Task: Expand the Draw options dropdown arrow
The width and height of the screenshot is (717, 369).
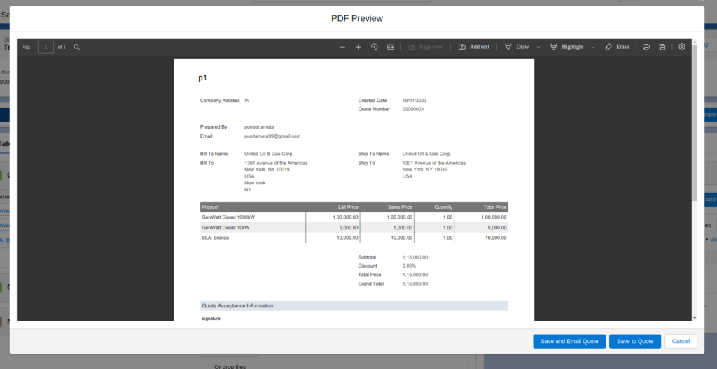Action: pyautogui.click(x=538, y=47)
